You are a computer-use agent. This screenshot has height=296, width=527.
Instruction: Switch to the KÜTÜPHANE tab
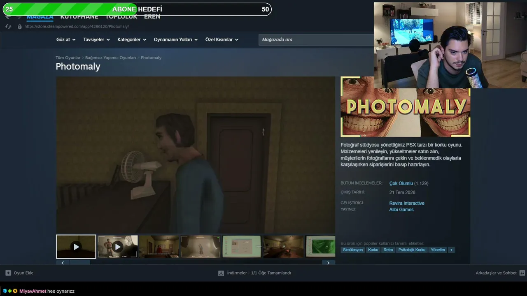click(79, 16)
